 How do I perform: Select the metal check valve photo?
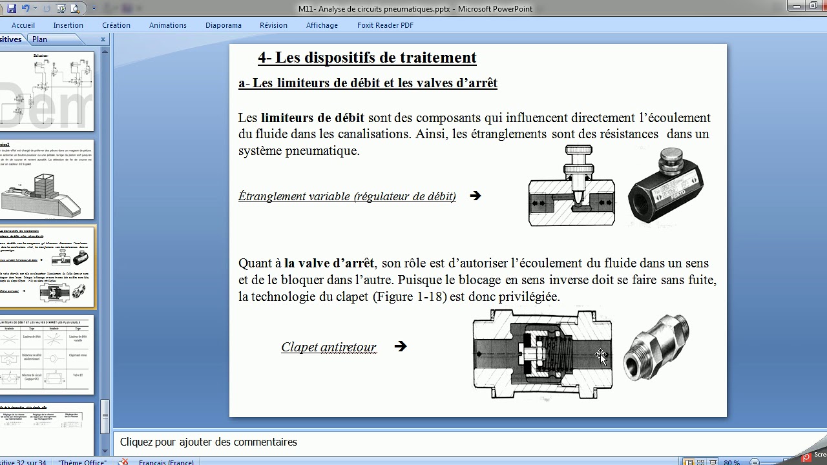click(x=656, y=347)
